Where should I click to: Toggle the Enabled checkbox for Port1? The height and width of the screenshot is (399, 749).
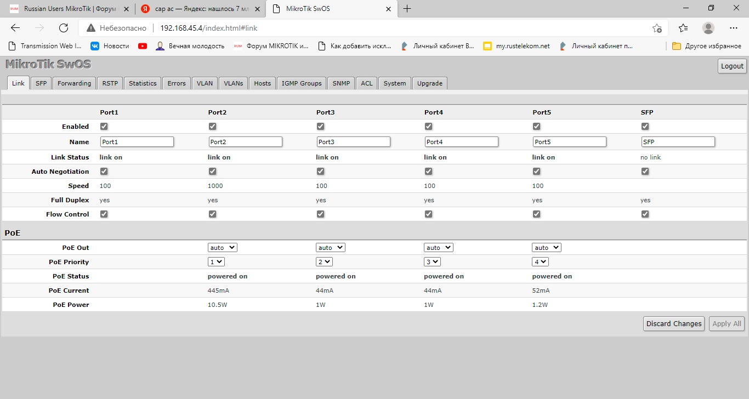coord(104,127)
